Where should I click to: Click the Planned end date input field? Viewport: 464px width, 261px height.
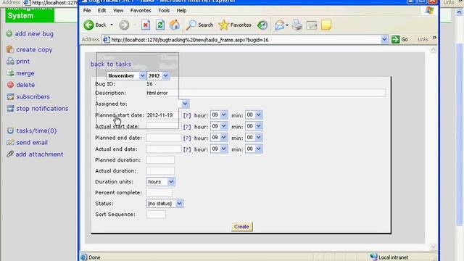[164, 138]
